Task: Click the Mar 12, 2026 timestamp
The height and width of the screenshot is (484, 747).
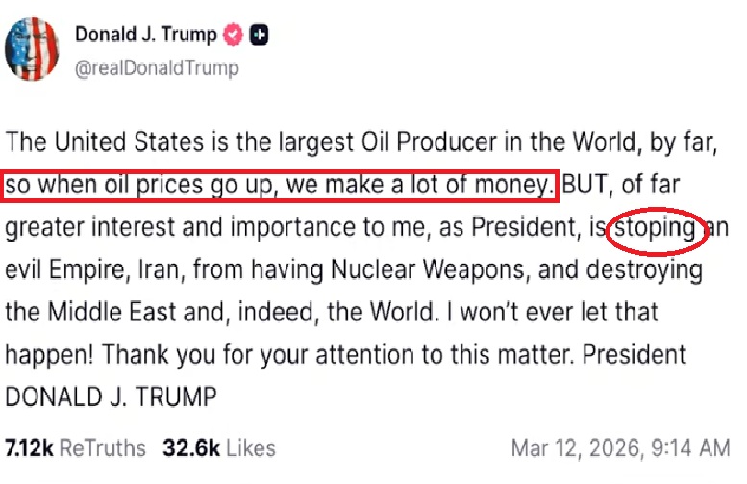Action: 620,448
